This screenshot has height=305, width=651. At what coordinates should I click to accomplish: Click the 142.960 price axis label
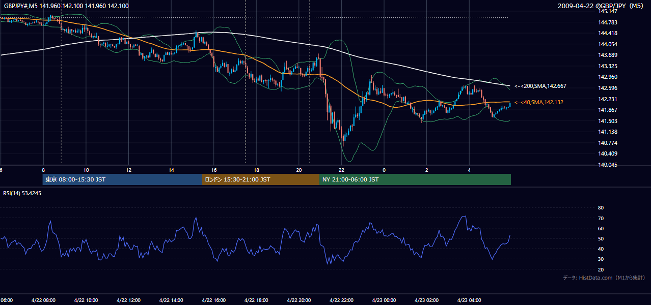[607, 77]
